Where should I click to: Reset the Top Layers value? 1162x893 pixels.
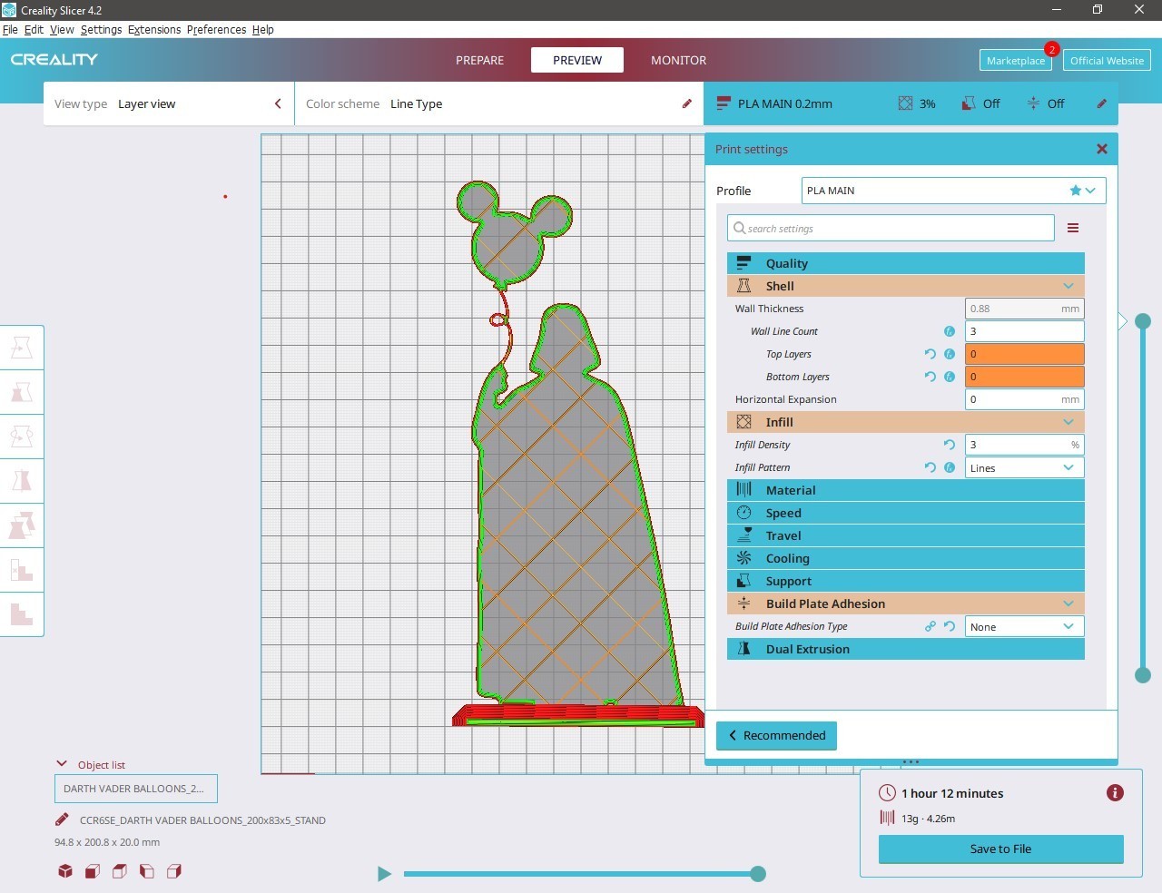tap(931, 354)
